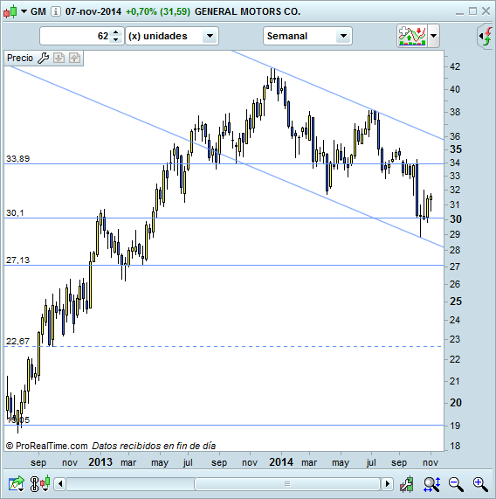496x499 pixels.
Task: Click scrollbar left arrow button
Action: click(60, 484)
